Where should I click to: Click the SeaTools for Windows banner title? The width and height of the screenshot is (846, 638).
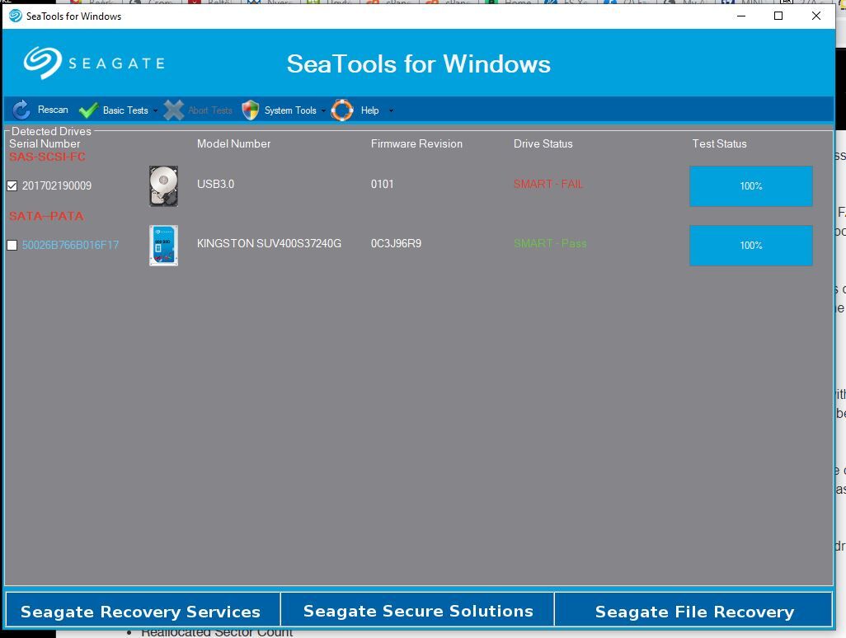(419, 63)
